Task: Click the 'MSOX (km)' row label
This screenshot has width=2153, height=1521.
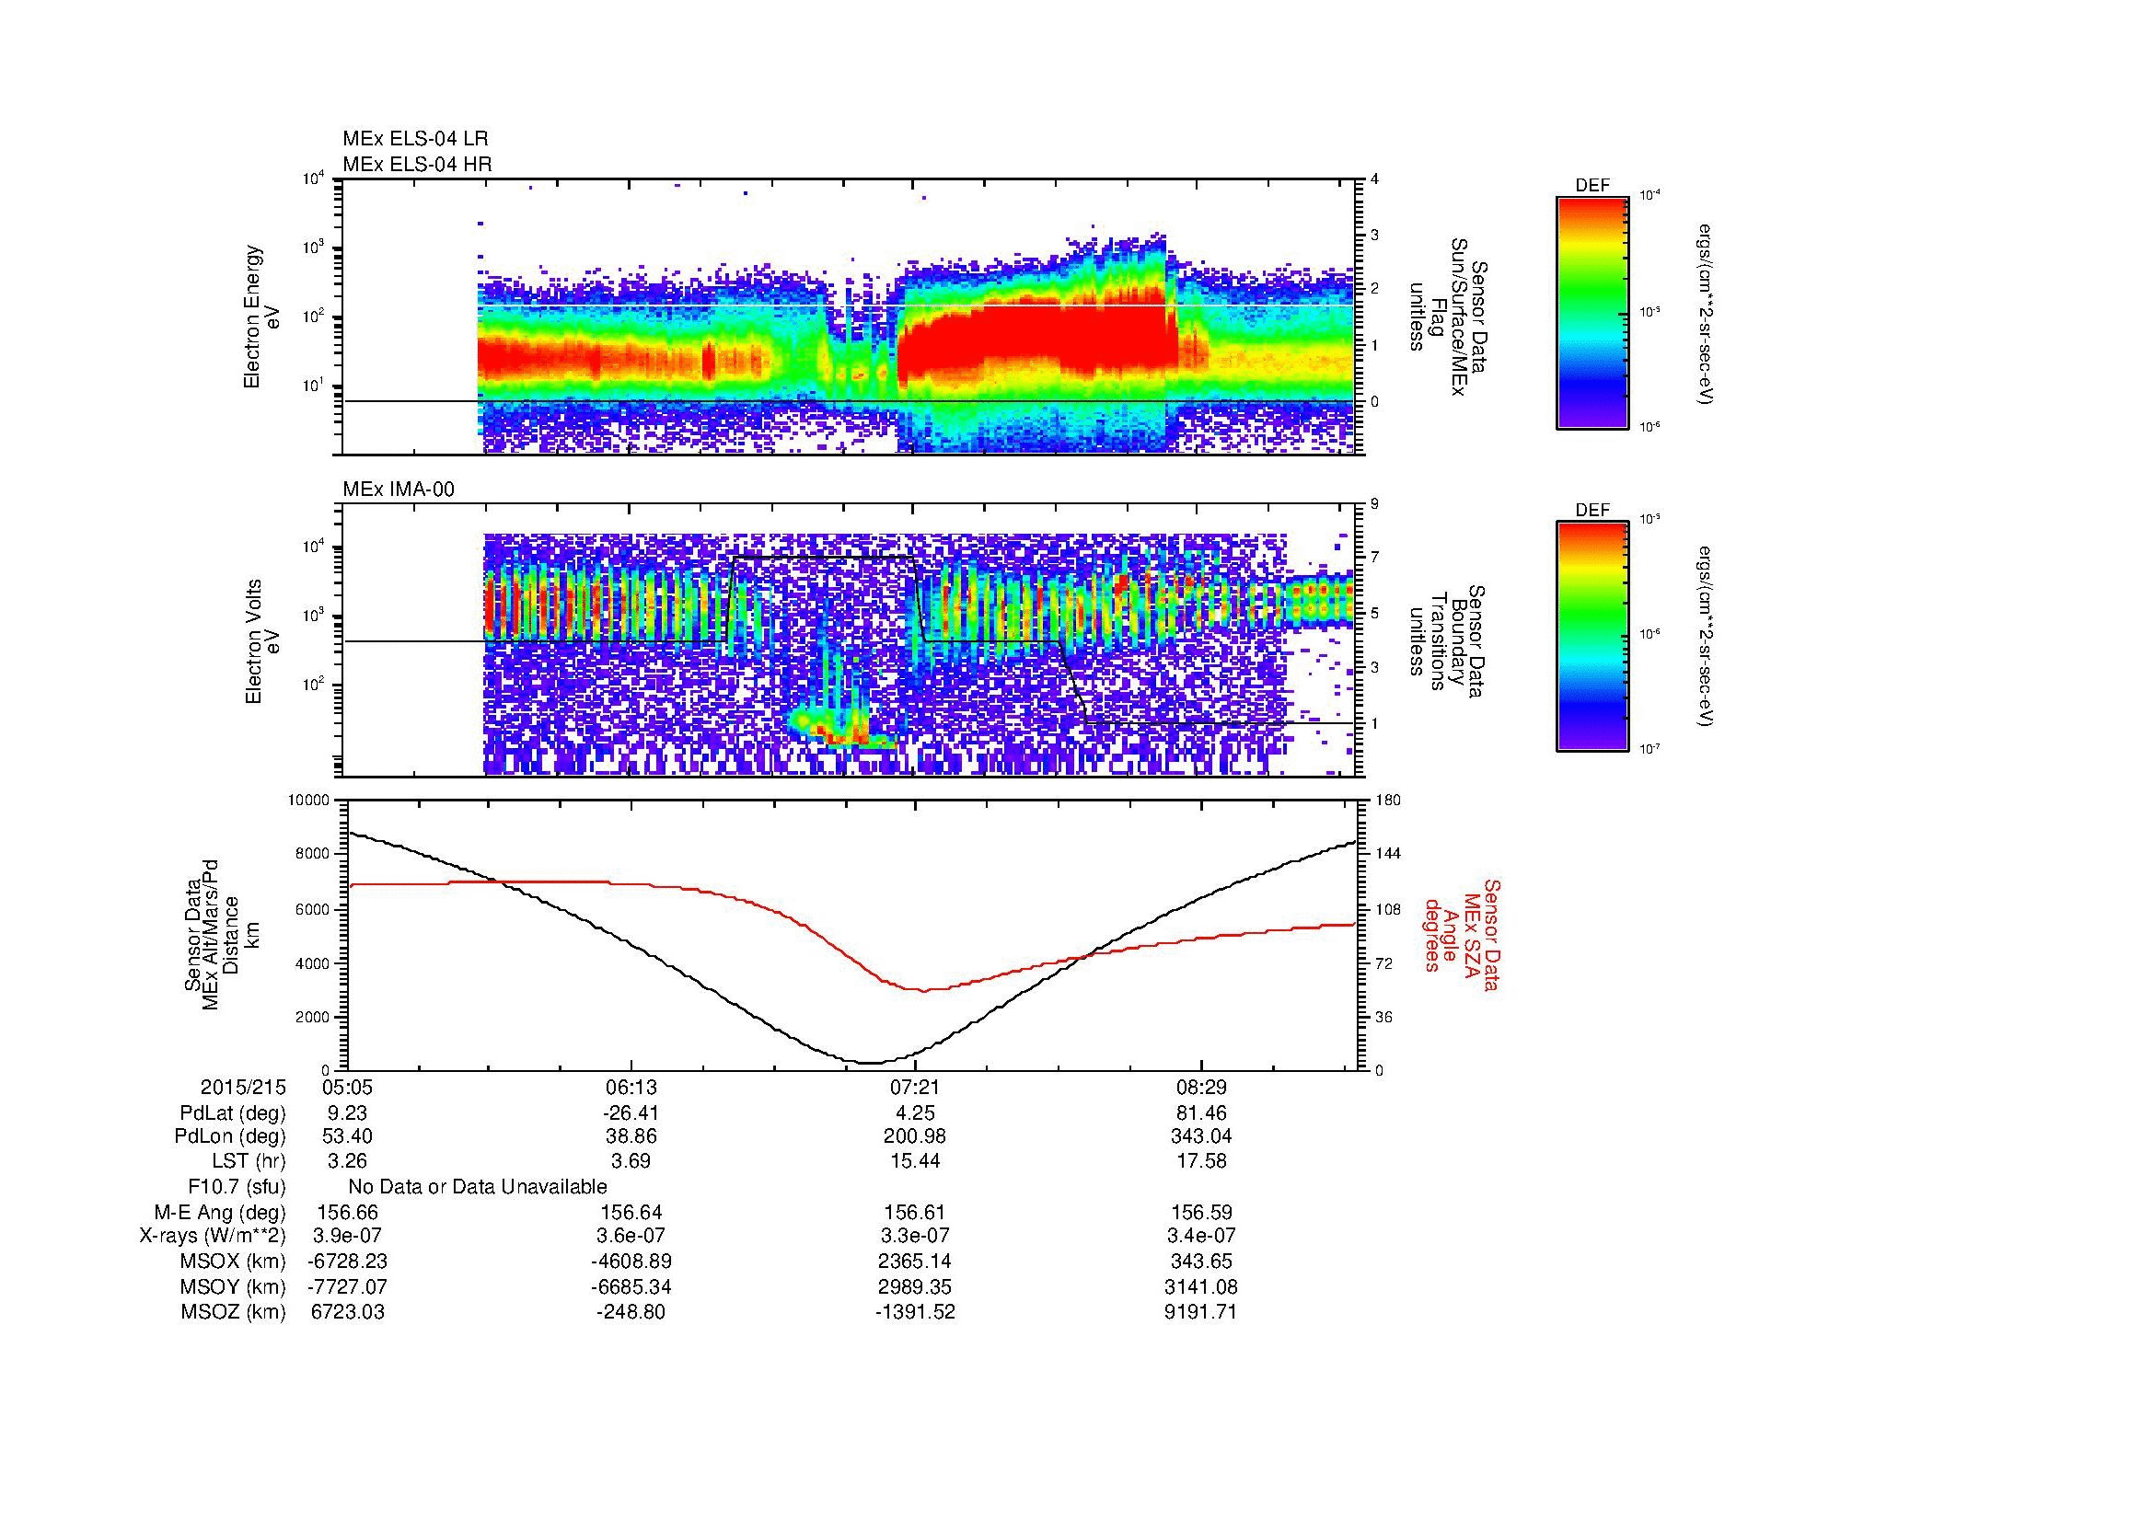Action: click(234, 1262)
